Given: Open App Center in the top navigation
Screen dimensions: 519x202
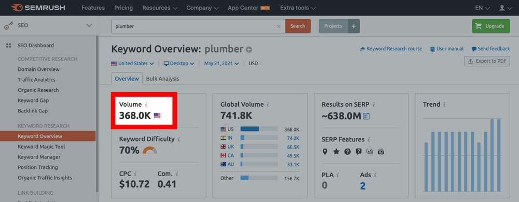Looking at the screenshot, I should point(249,8).
